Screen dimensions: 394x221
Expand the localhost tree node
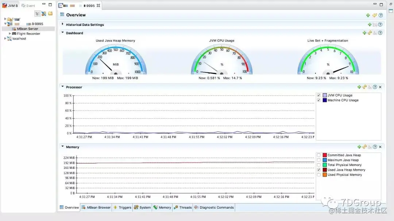click(x=5, y=39)
